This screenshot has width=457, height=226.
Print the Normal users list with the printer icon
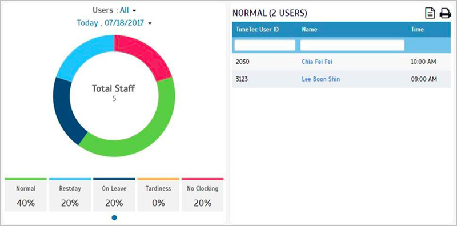[445, 13]
